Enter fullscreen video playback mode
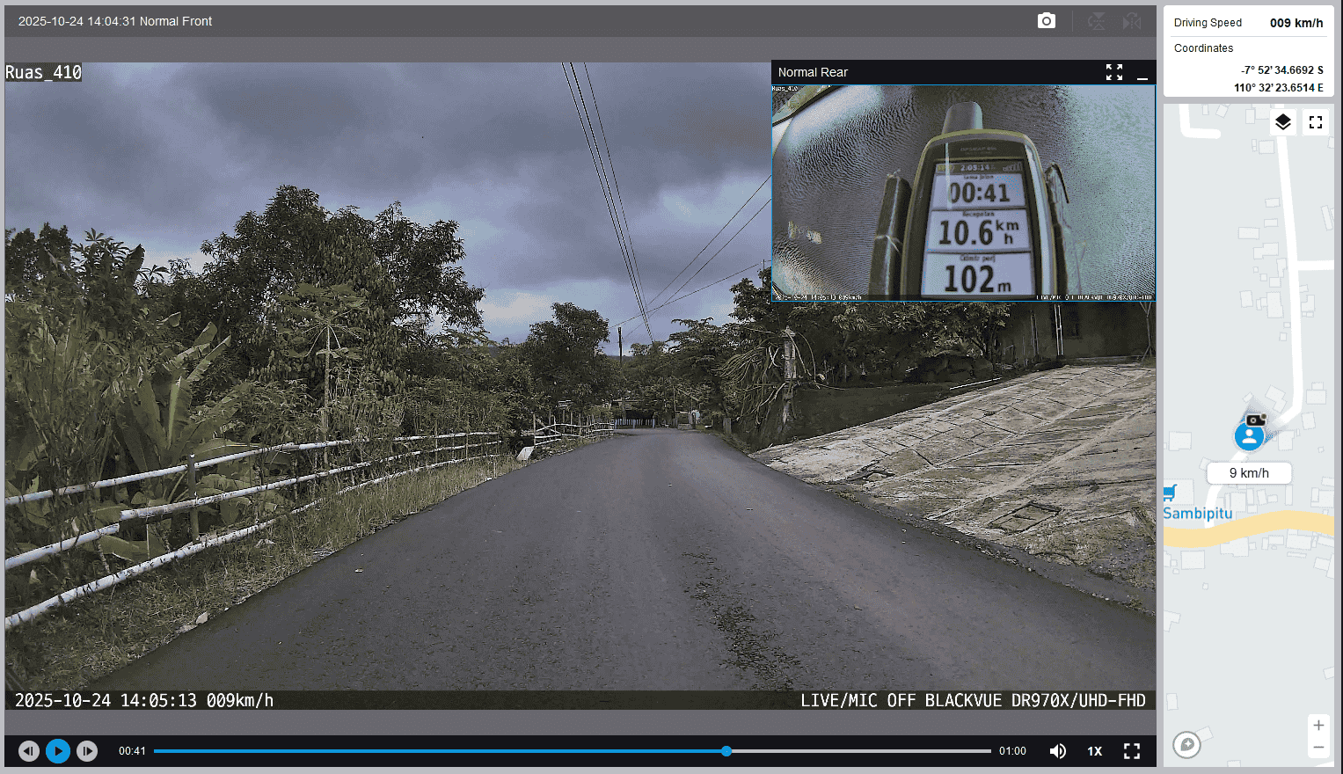 pyautogui.click(x=1132, y=751)
